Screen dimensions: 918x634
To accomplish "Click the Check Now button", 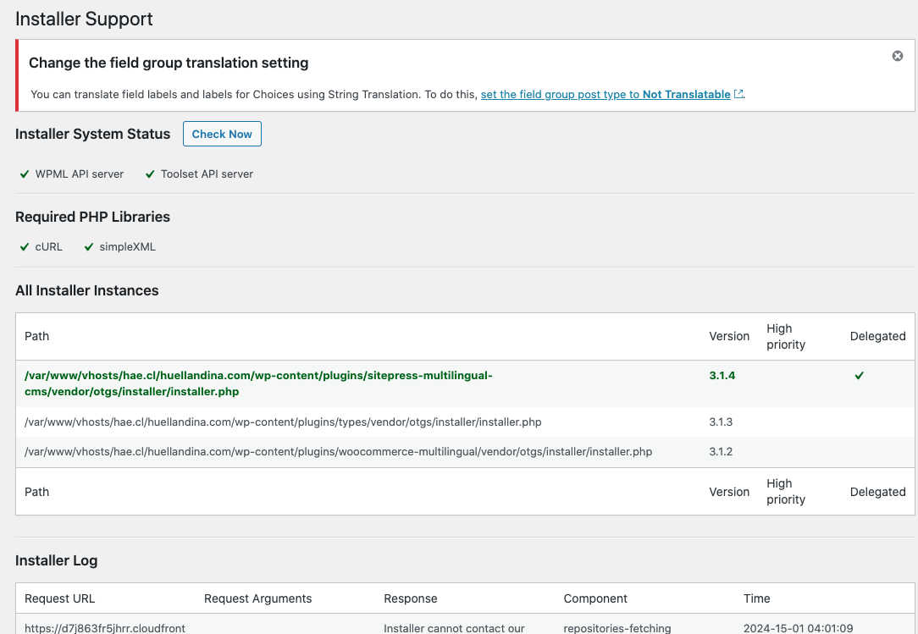I will point(222,134).
